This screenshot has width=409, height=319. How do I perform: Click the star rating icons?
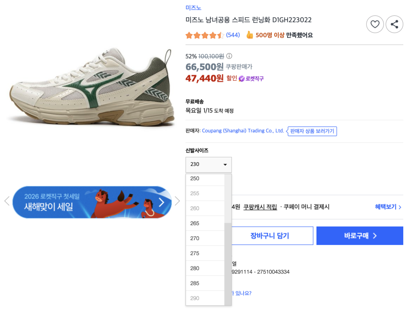point(204,35)
